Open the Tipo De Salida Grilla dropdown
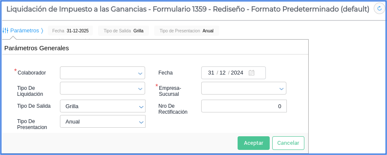The image size is (387, 155). 103,106
